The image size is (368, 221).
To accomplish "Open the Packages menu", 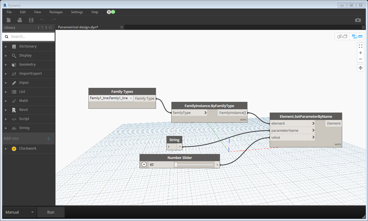I will coord(56,12).
